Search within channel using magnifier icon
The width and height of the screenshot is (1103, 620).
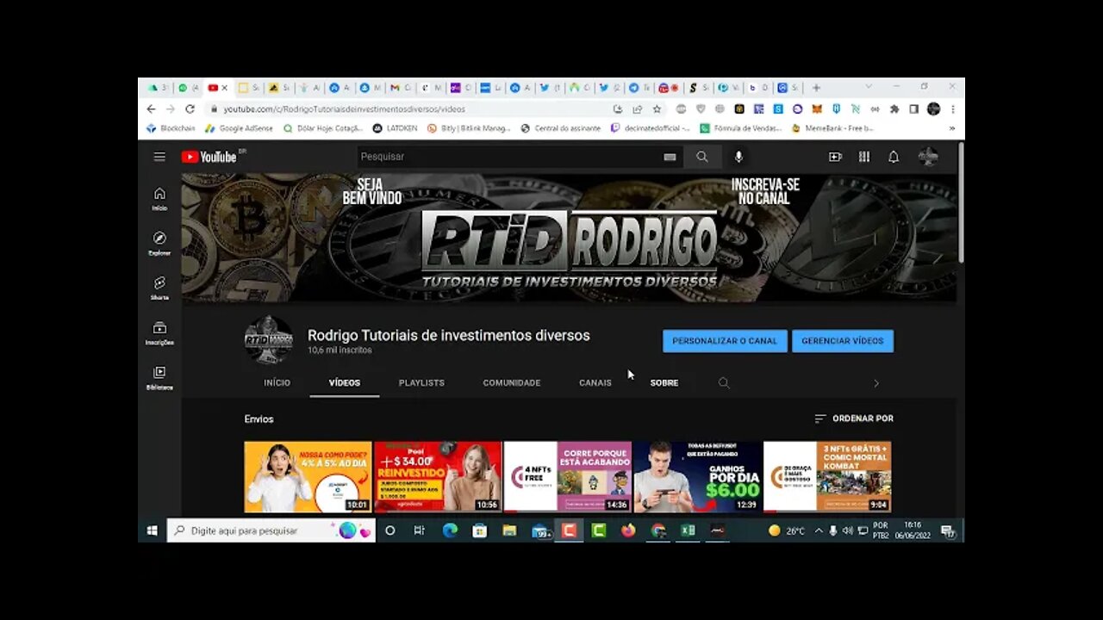(724, 383)
